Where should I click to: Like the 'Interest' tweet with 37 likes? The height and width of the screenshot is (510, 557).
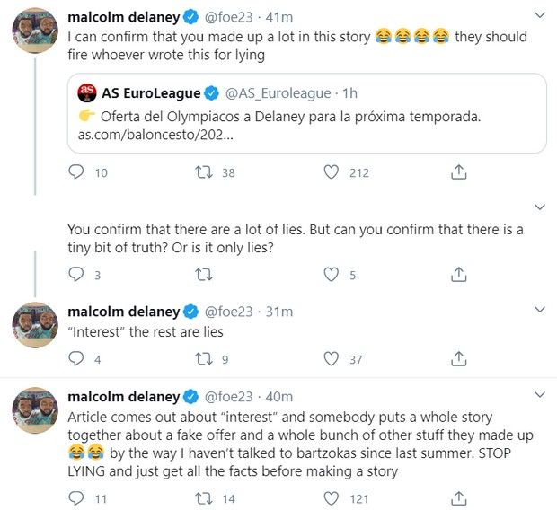332,359
